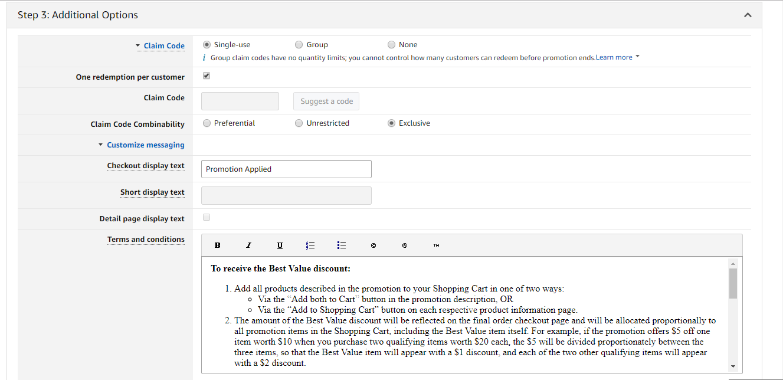The width and height of the screenshot is (783, 380).
Task: Select Unrestricted claim code combinability
Action: pos(299,123)
